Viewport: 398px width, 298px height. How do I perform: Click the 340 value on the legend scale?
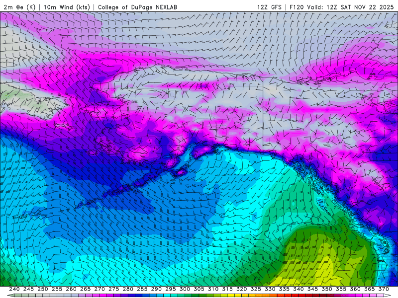coord(298,289)
